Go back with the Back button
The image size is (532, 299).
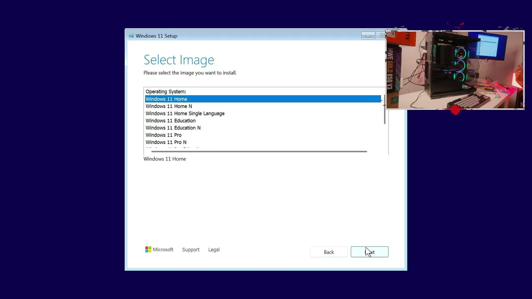(x=329, y=252)
